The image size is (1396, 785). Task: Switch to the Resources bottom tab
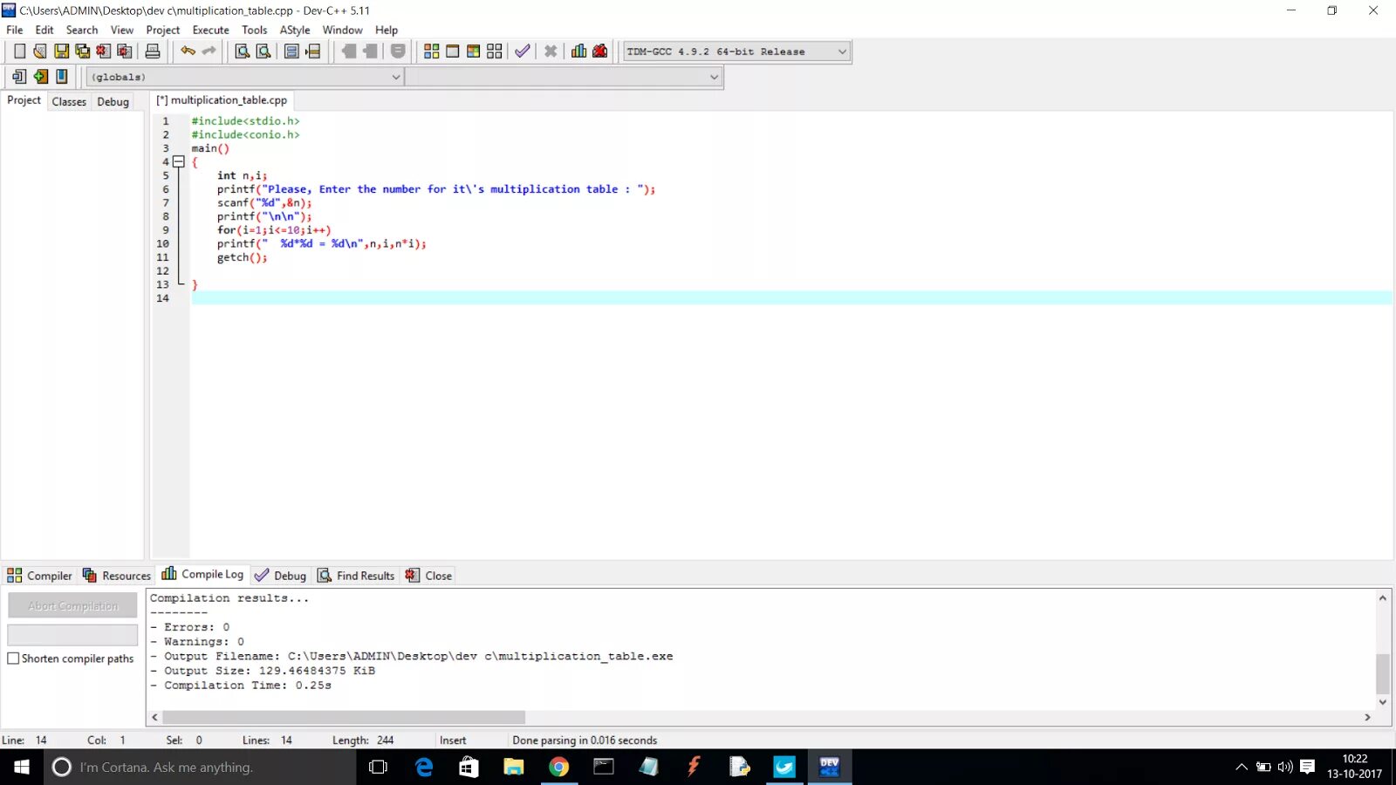click(x=117, y=576)
